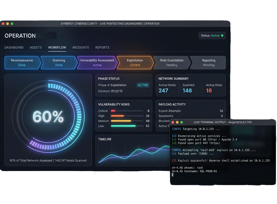Screen dimensions: 277x204
Task: Switch to the Assets tab
Action: (x=36, y=47)
